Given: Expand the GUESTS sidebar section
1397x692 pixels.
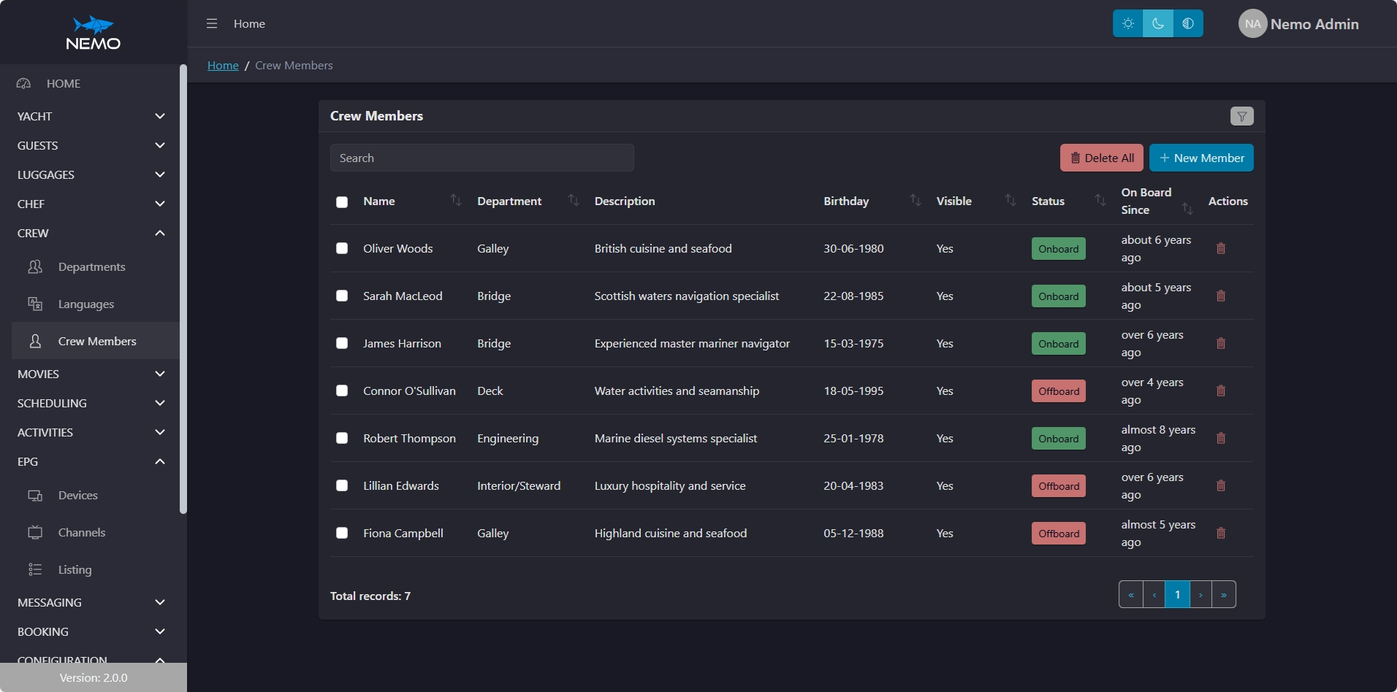Looking at the screenshot, I should pyautogui.click(x=91, y=145).
